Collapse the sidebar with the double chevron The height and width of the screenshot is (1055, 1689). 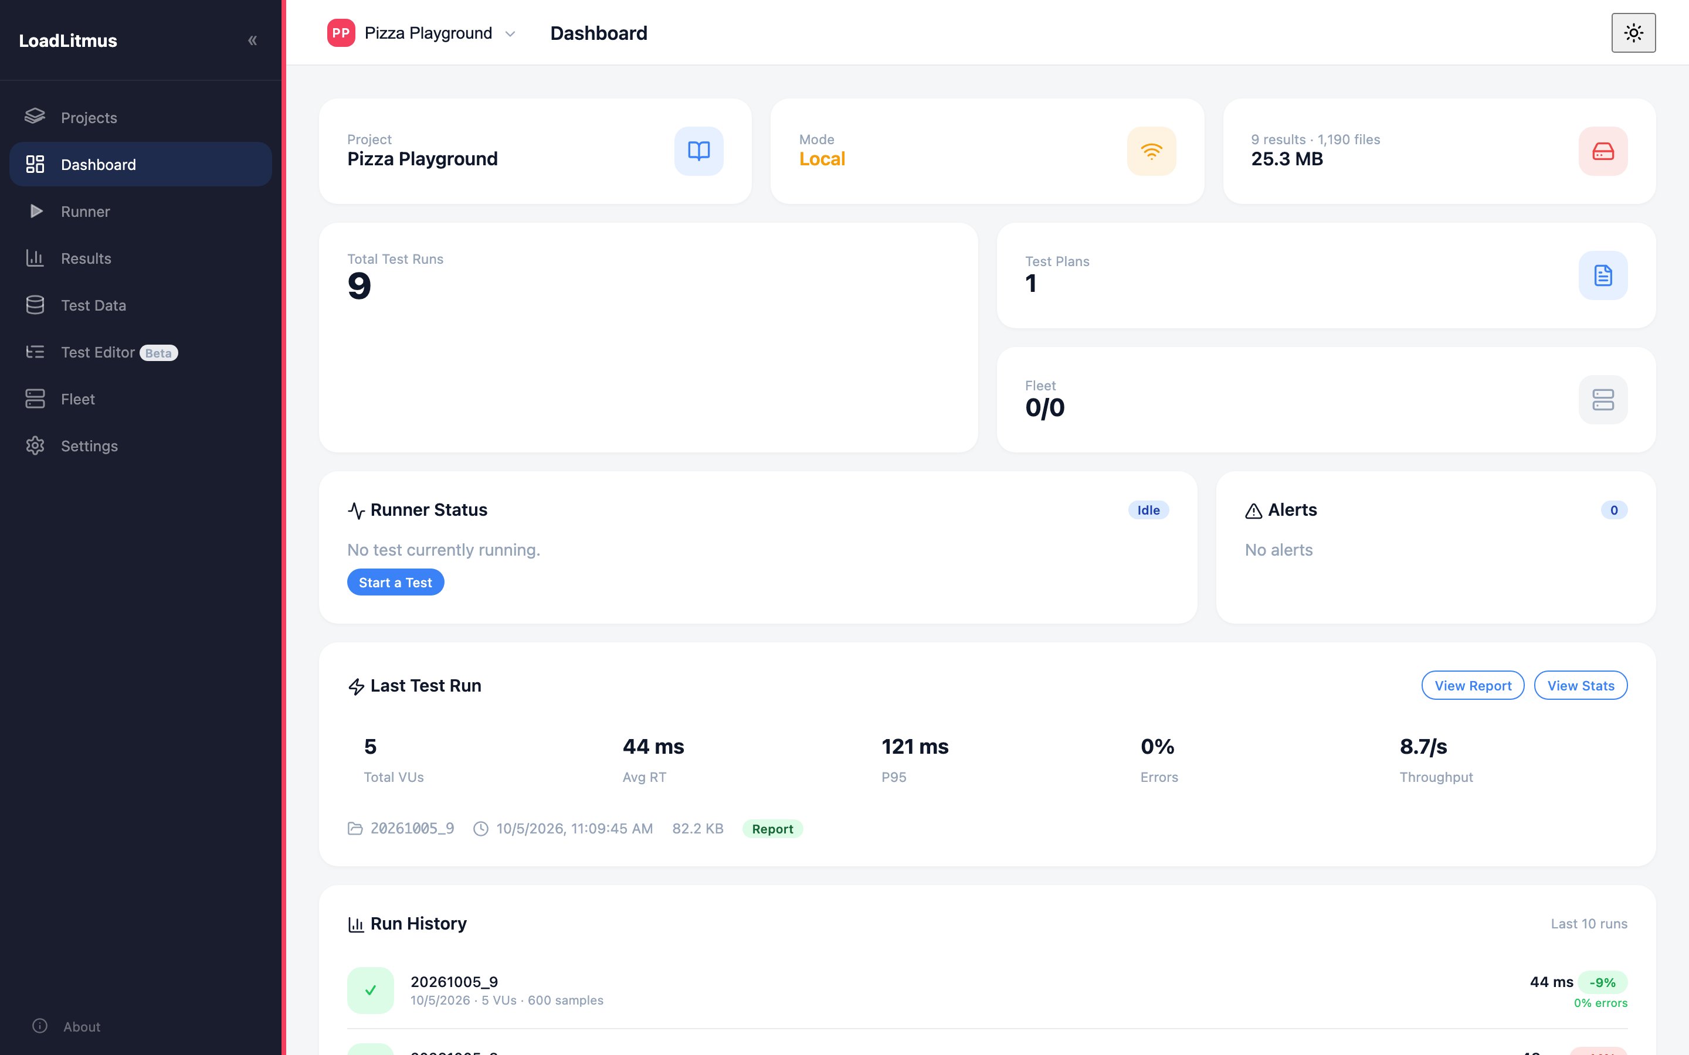click(253, 40)
